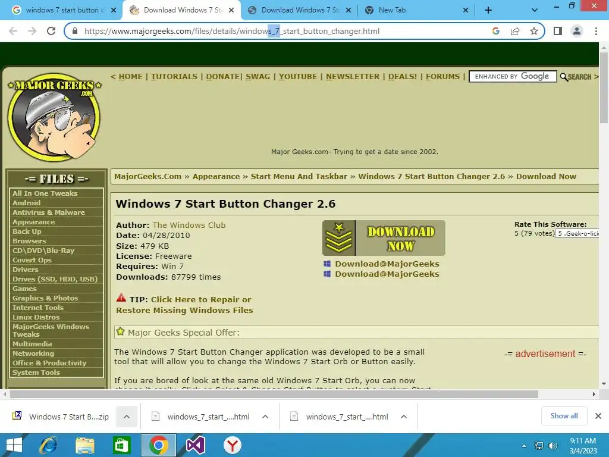Open Chrome's three-dot menu
This screenshot has width=609, height=457.
(x=596, y=31)
